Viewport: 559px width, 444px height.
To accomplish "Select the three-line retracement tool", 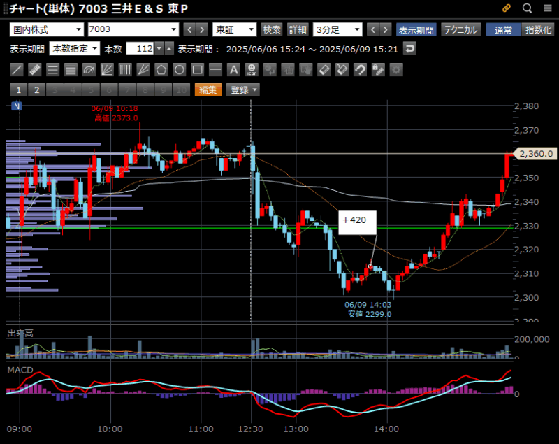I will (x=53, y=69).
